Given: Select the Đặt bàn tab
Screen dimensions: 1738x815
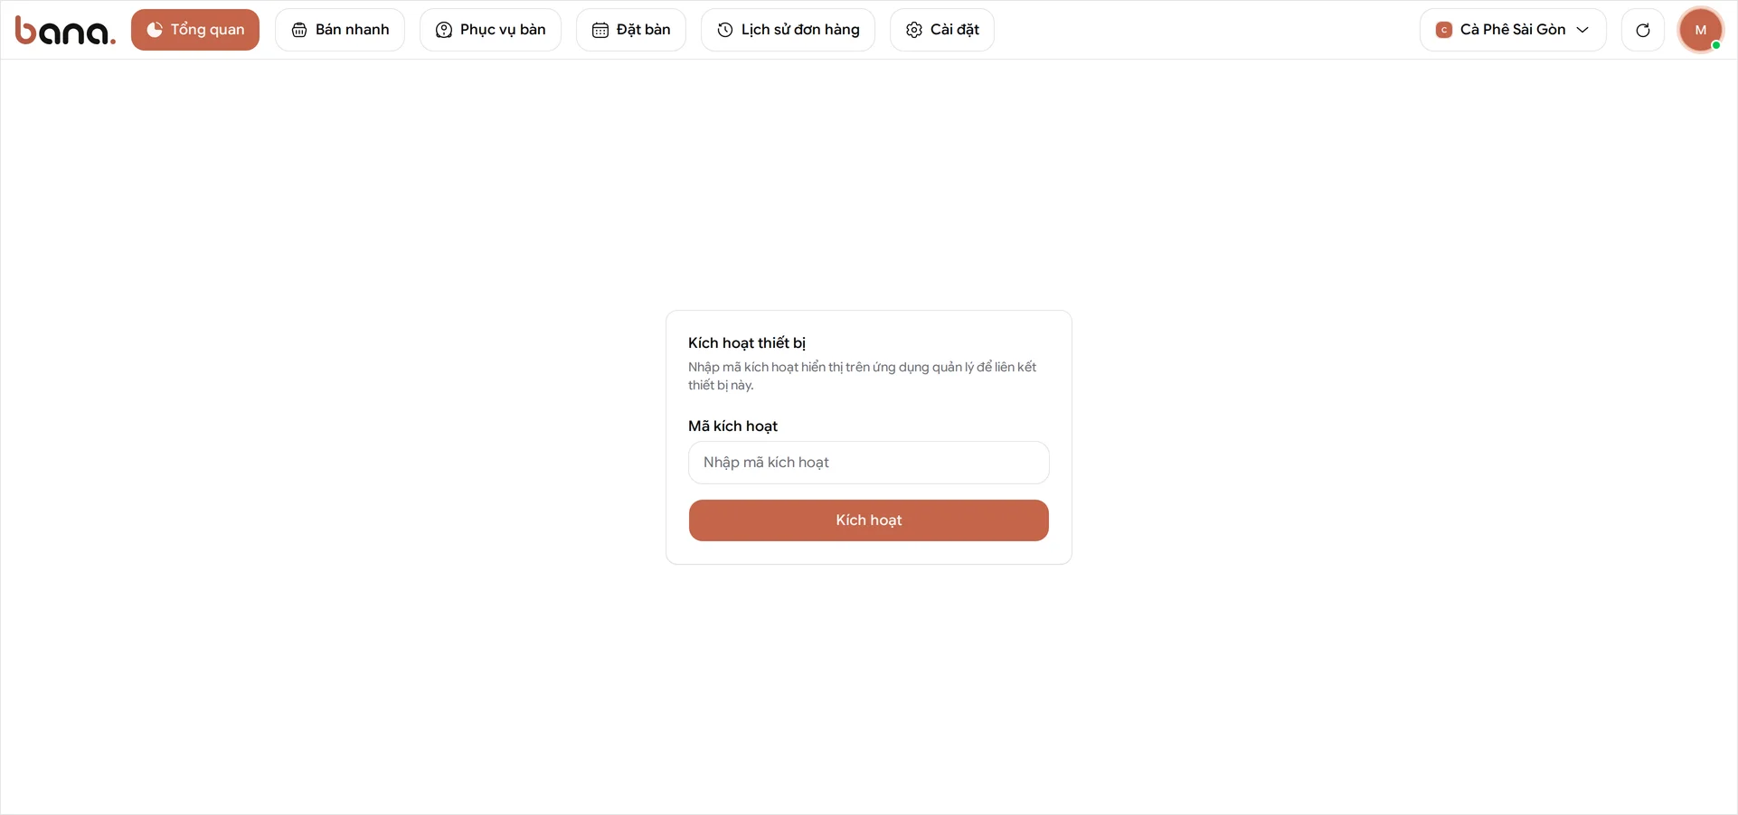Looking at the screenshot, I should tap(631, 30).
